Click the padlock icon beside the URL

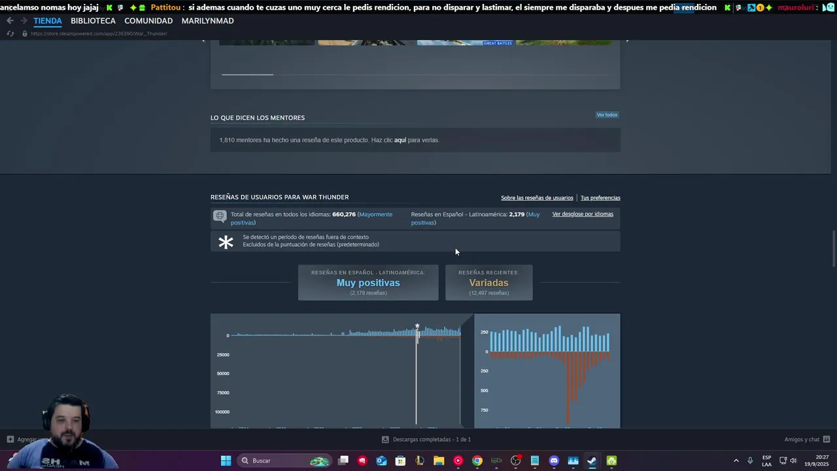25,33
